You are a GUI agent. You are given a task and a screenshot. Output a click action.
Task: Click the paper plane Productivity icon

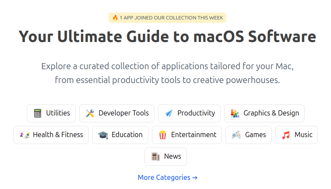[x=169, y=113]
